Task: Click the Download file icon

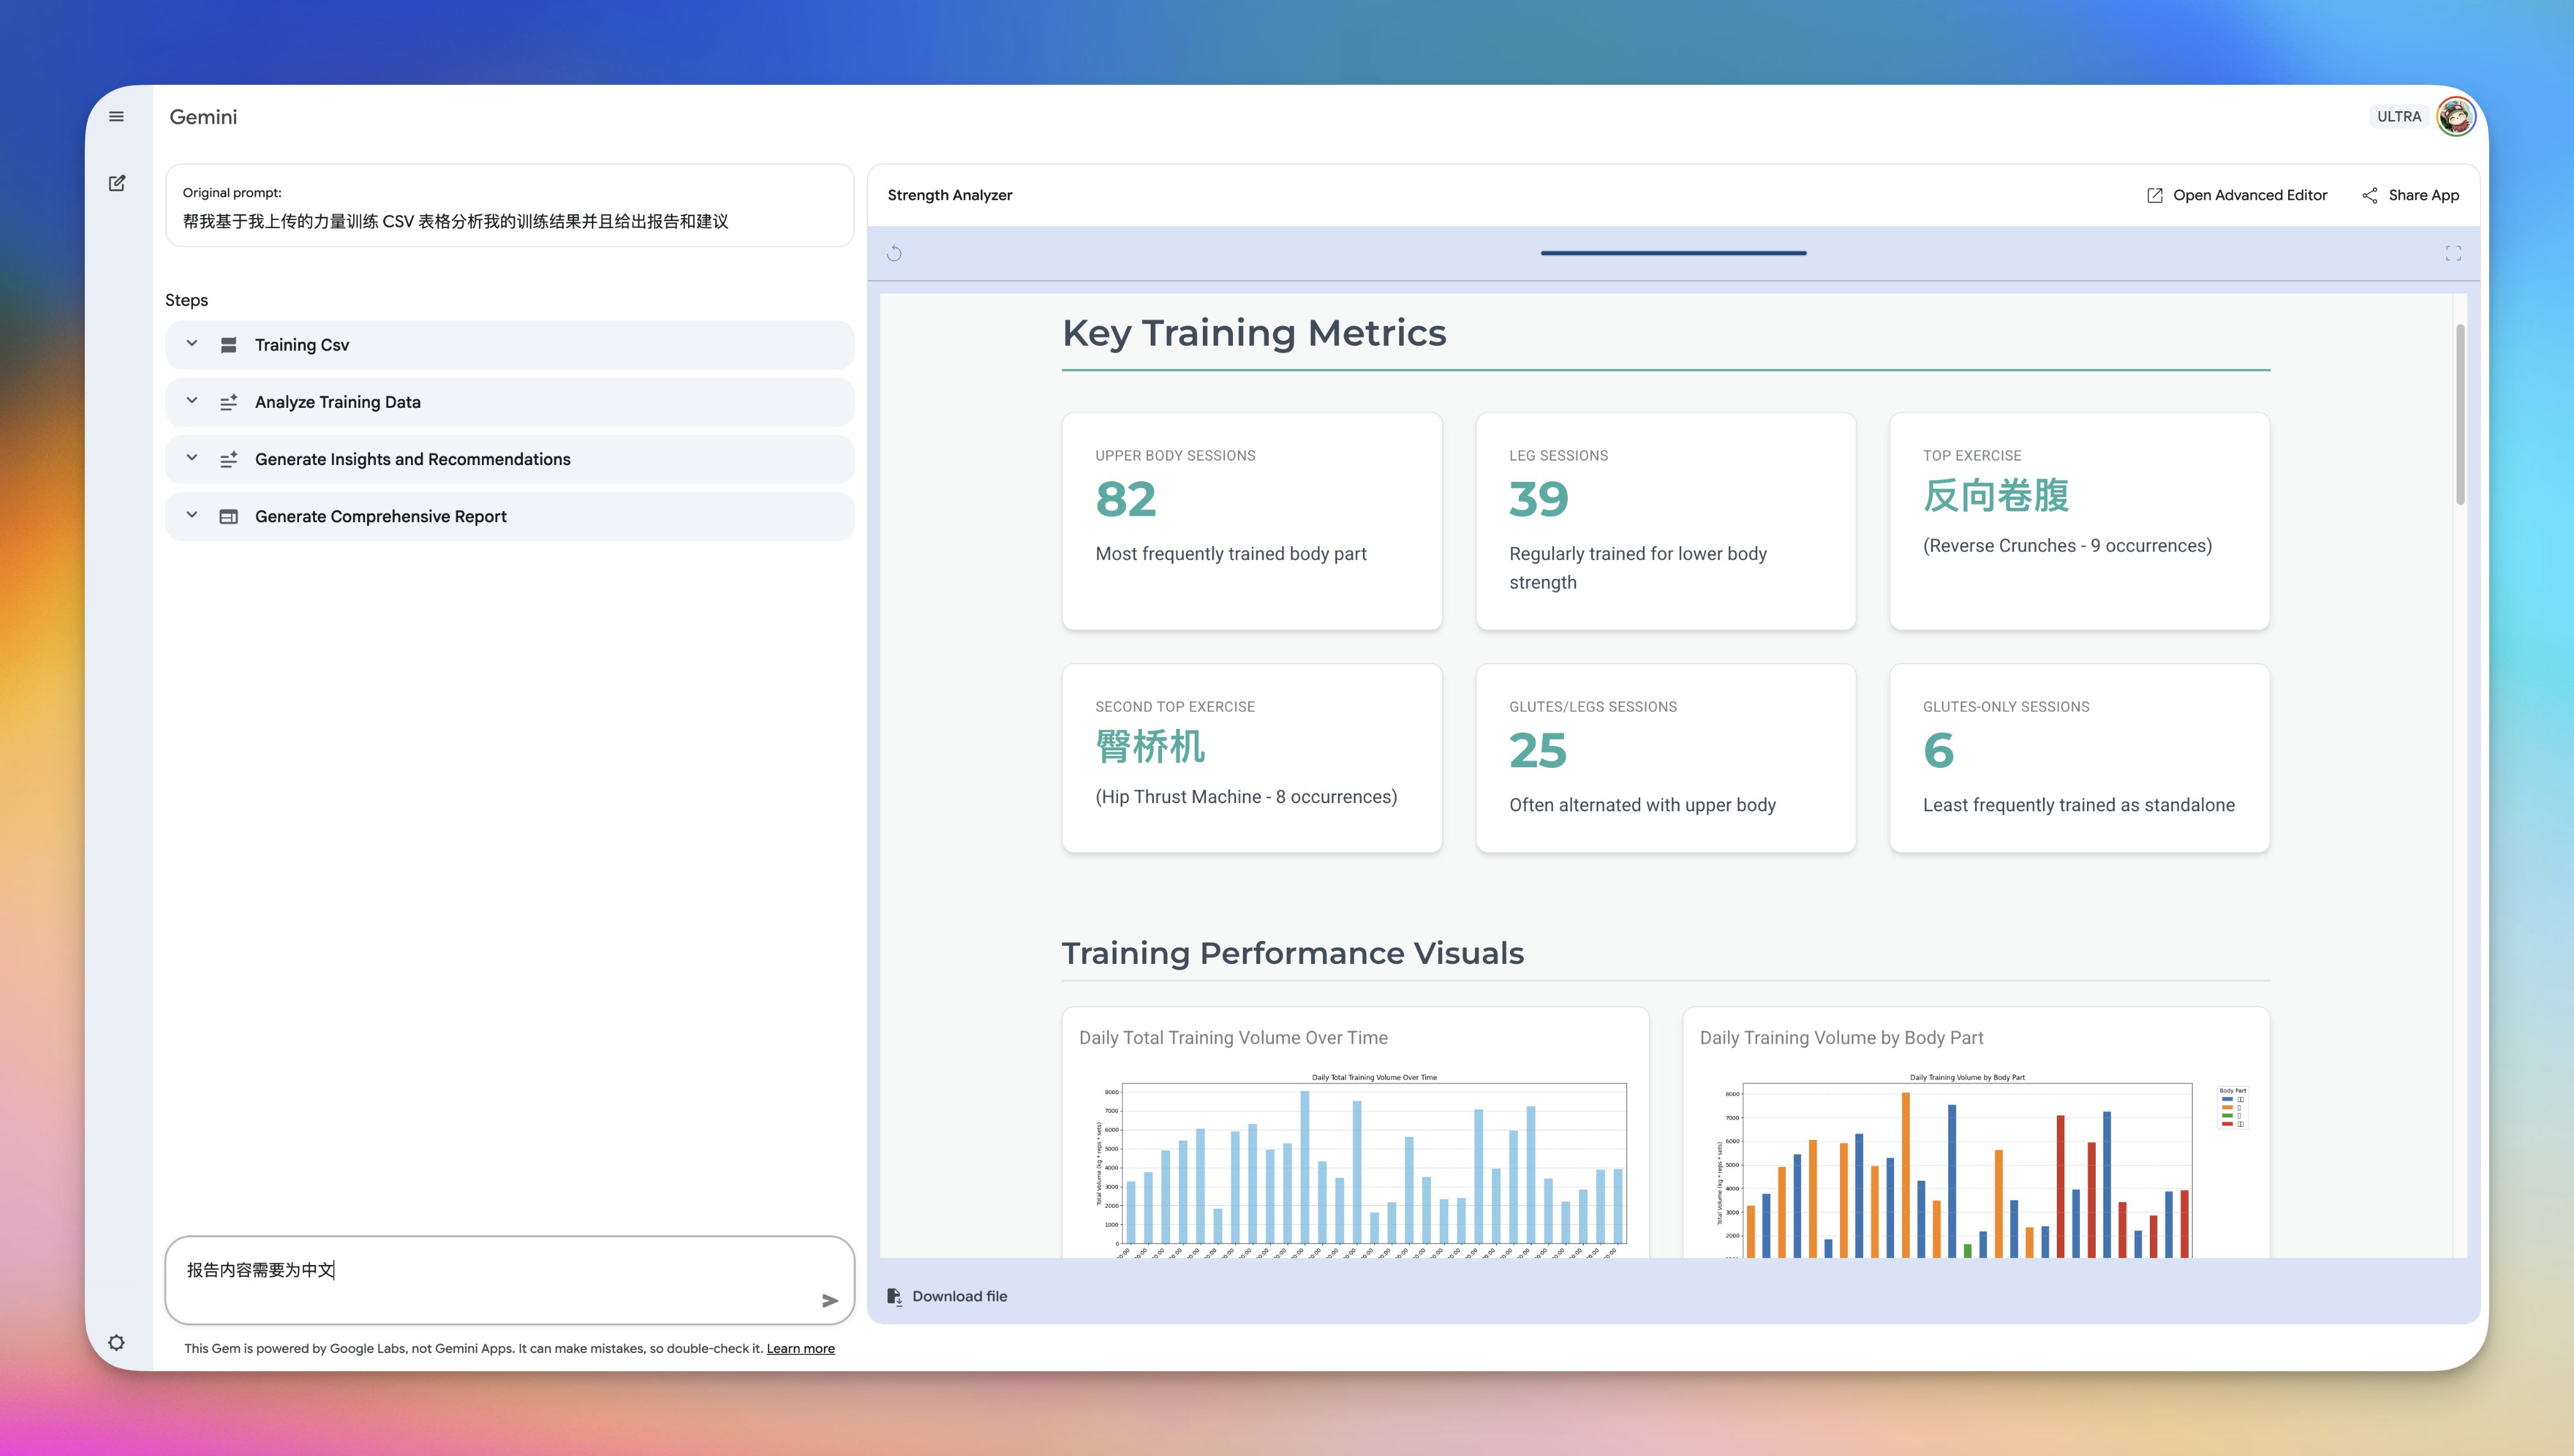Action: click(894, 1296)
